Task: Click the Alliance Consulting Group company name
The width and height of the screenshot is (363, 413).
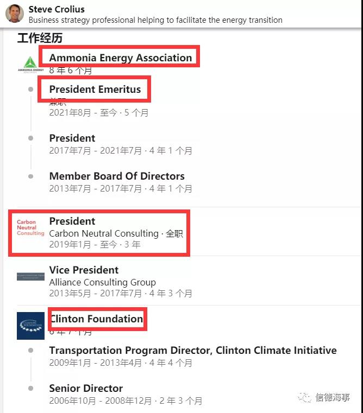Action: [102, 282]
